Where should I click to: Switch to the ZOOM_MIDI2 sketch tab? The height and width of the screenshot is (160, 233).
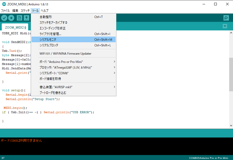[15, 27]
